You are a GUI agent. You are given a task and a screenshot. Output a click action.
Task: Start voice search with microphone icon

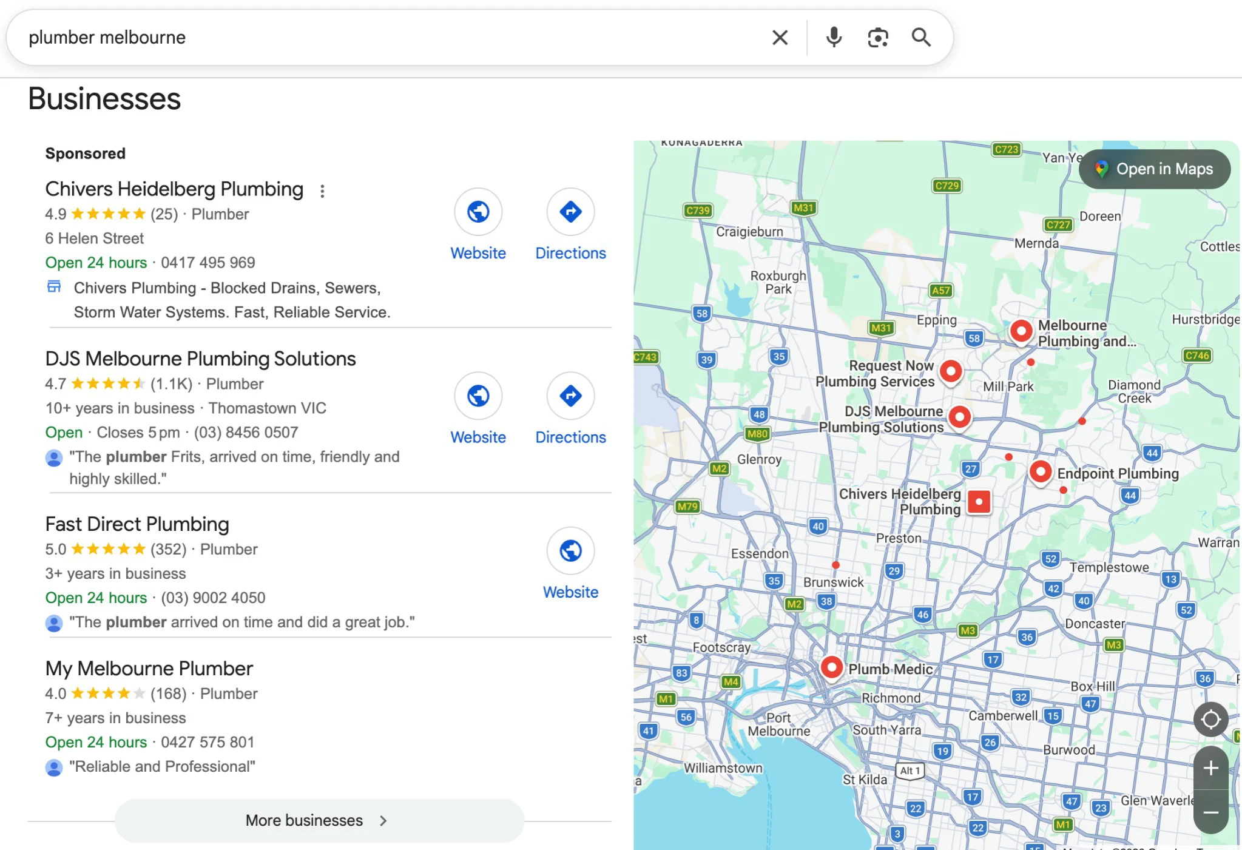point(834,38)
